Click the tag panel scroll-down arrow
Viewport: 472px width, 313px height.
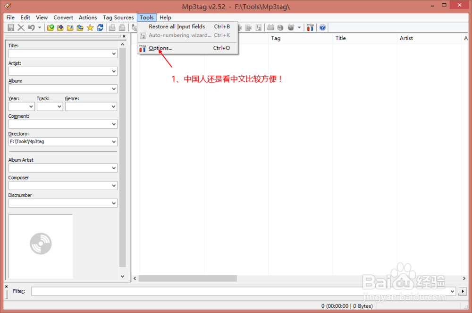coord(123,276)
